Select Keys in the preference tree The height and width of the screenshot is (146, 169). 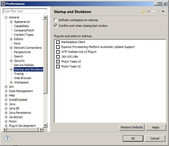17,43
